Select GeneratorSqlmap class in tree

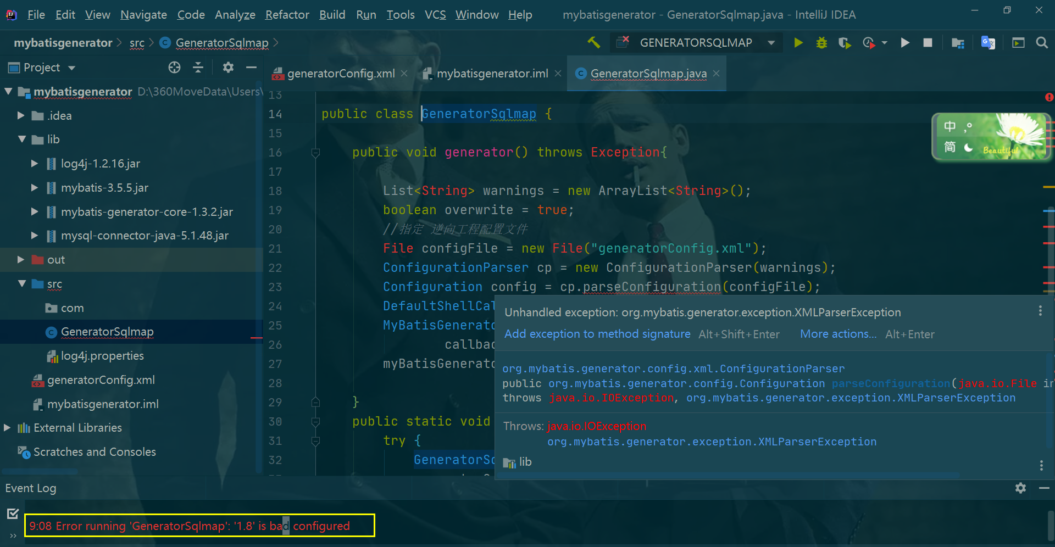tap(107, 332)
